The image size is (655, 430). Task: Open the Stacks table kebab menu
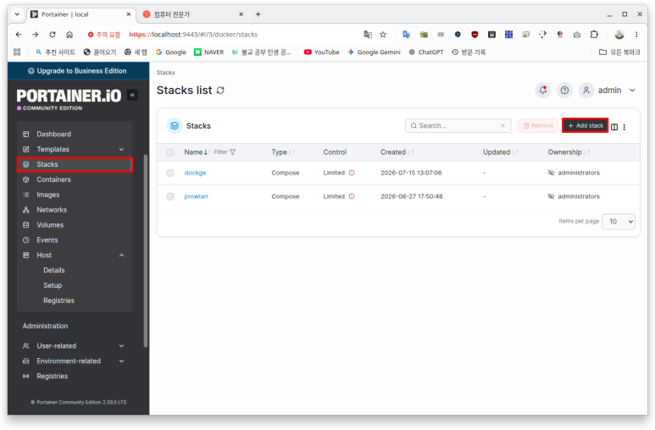tap(624, 127)
